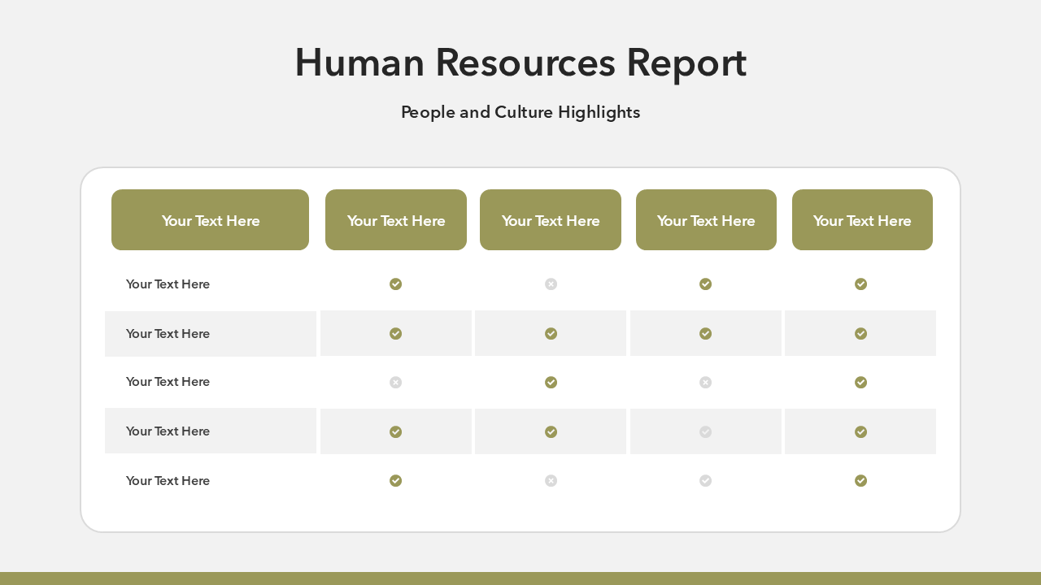Select the last column checkmark in the bottom row
The height and width of the screenshot is (585, 1041).
(x=860, y=480)
